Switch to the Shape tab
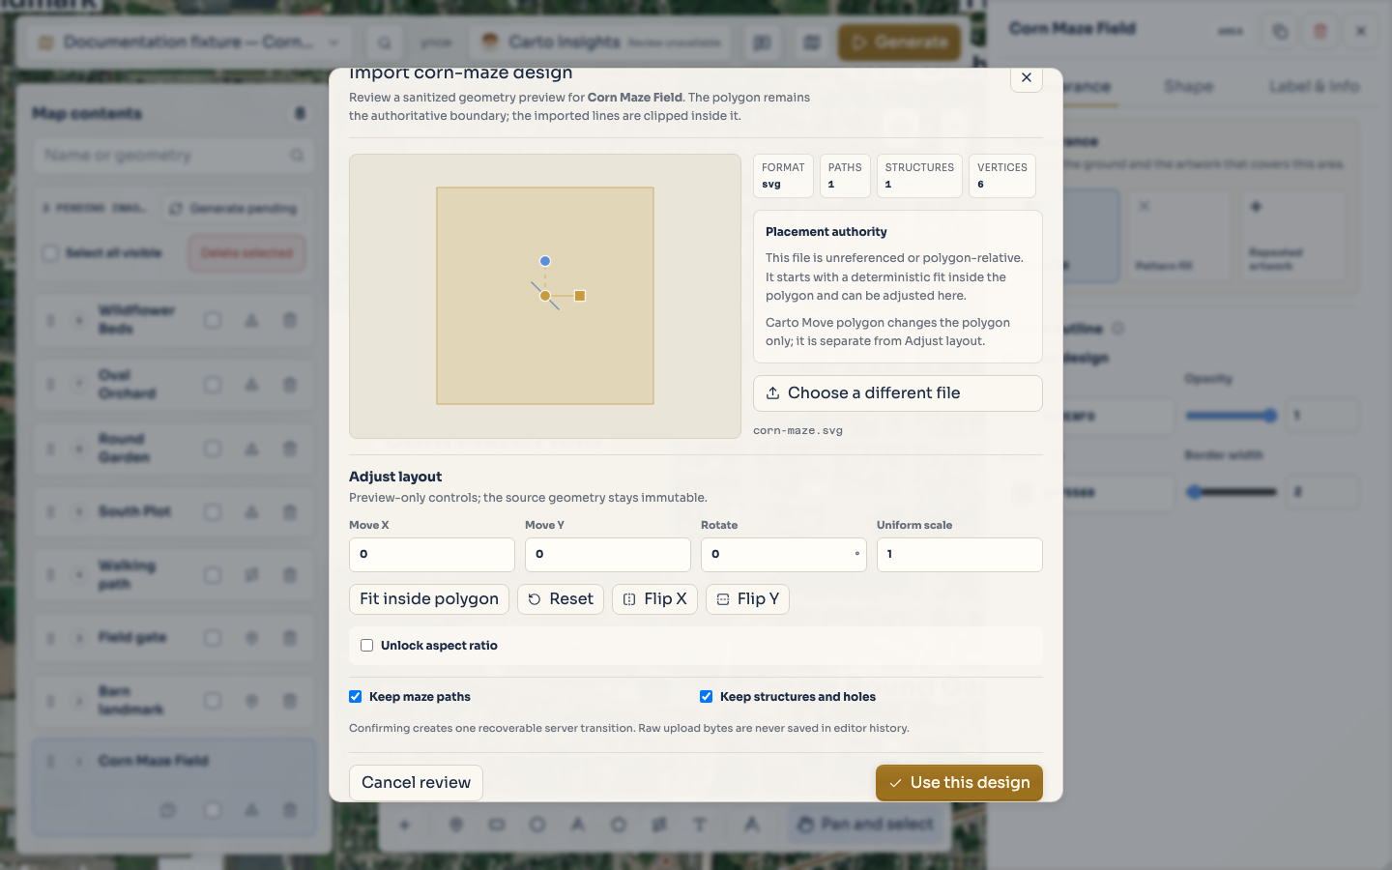Viewport: 1392px width, 870px height. click(1189, 87)
